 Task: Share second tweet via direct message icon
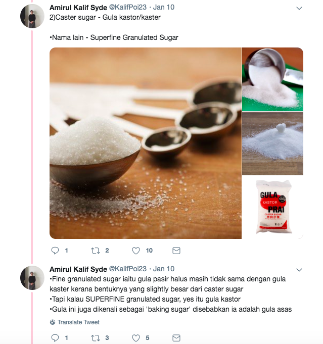click(x=176, y=338)
